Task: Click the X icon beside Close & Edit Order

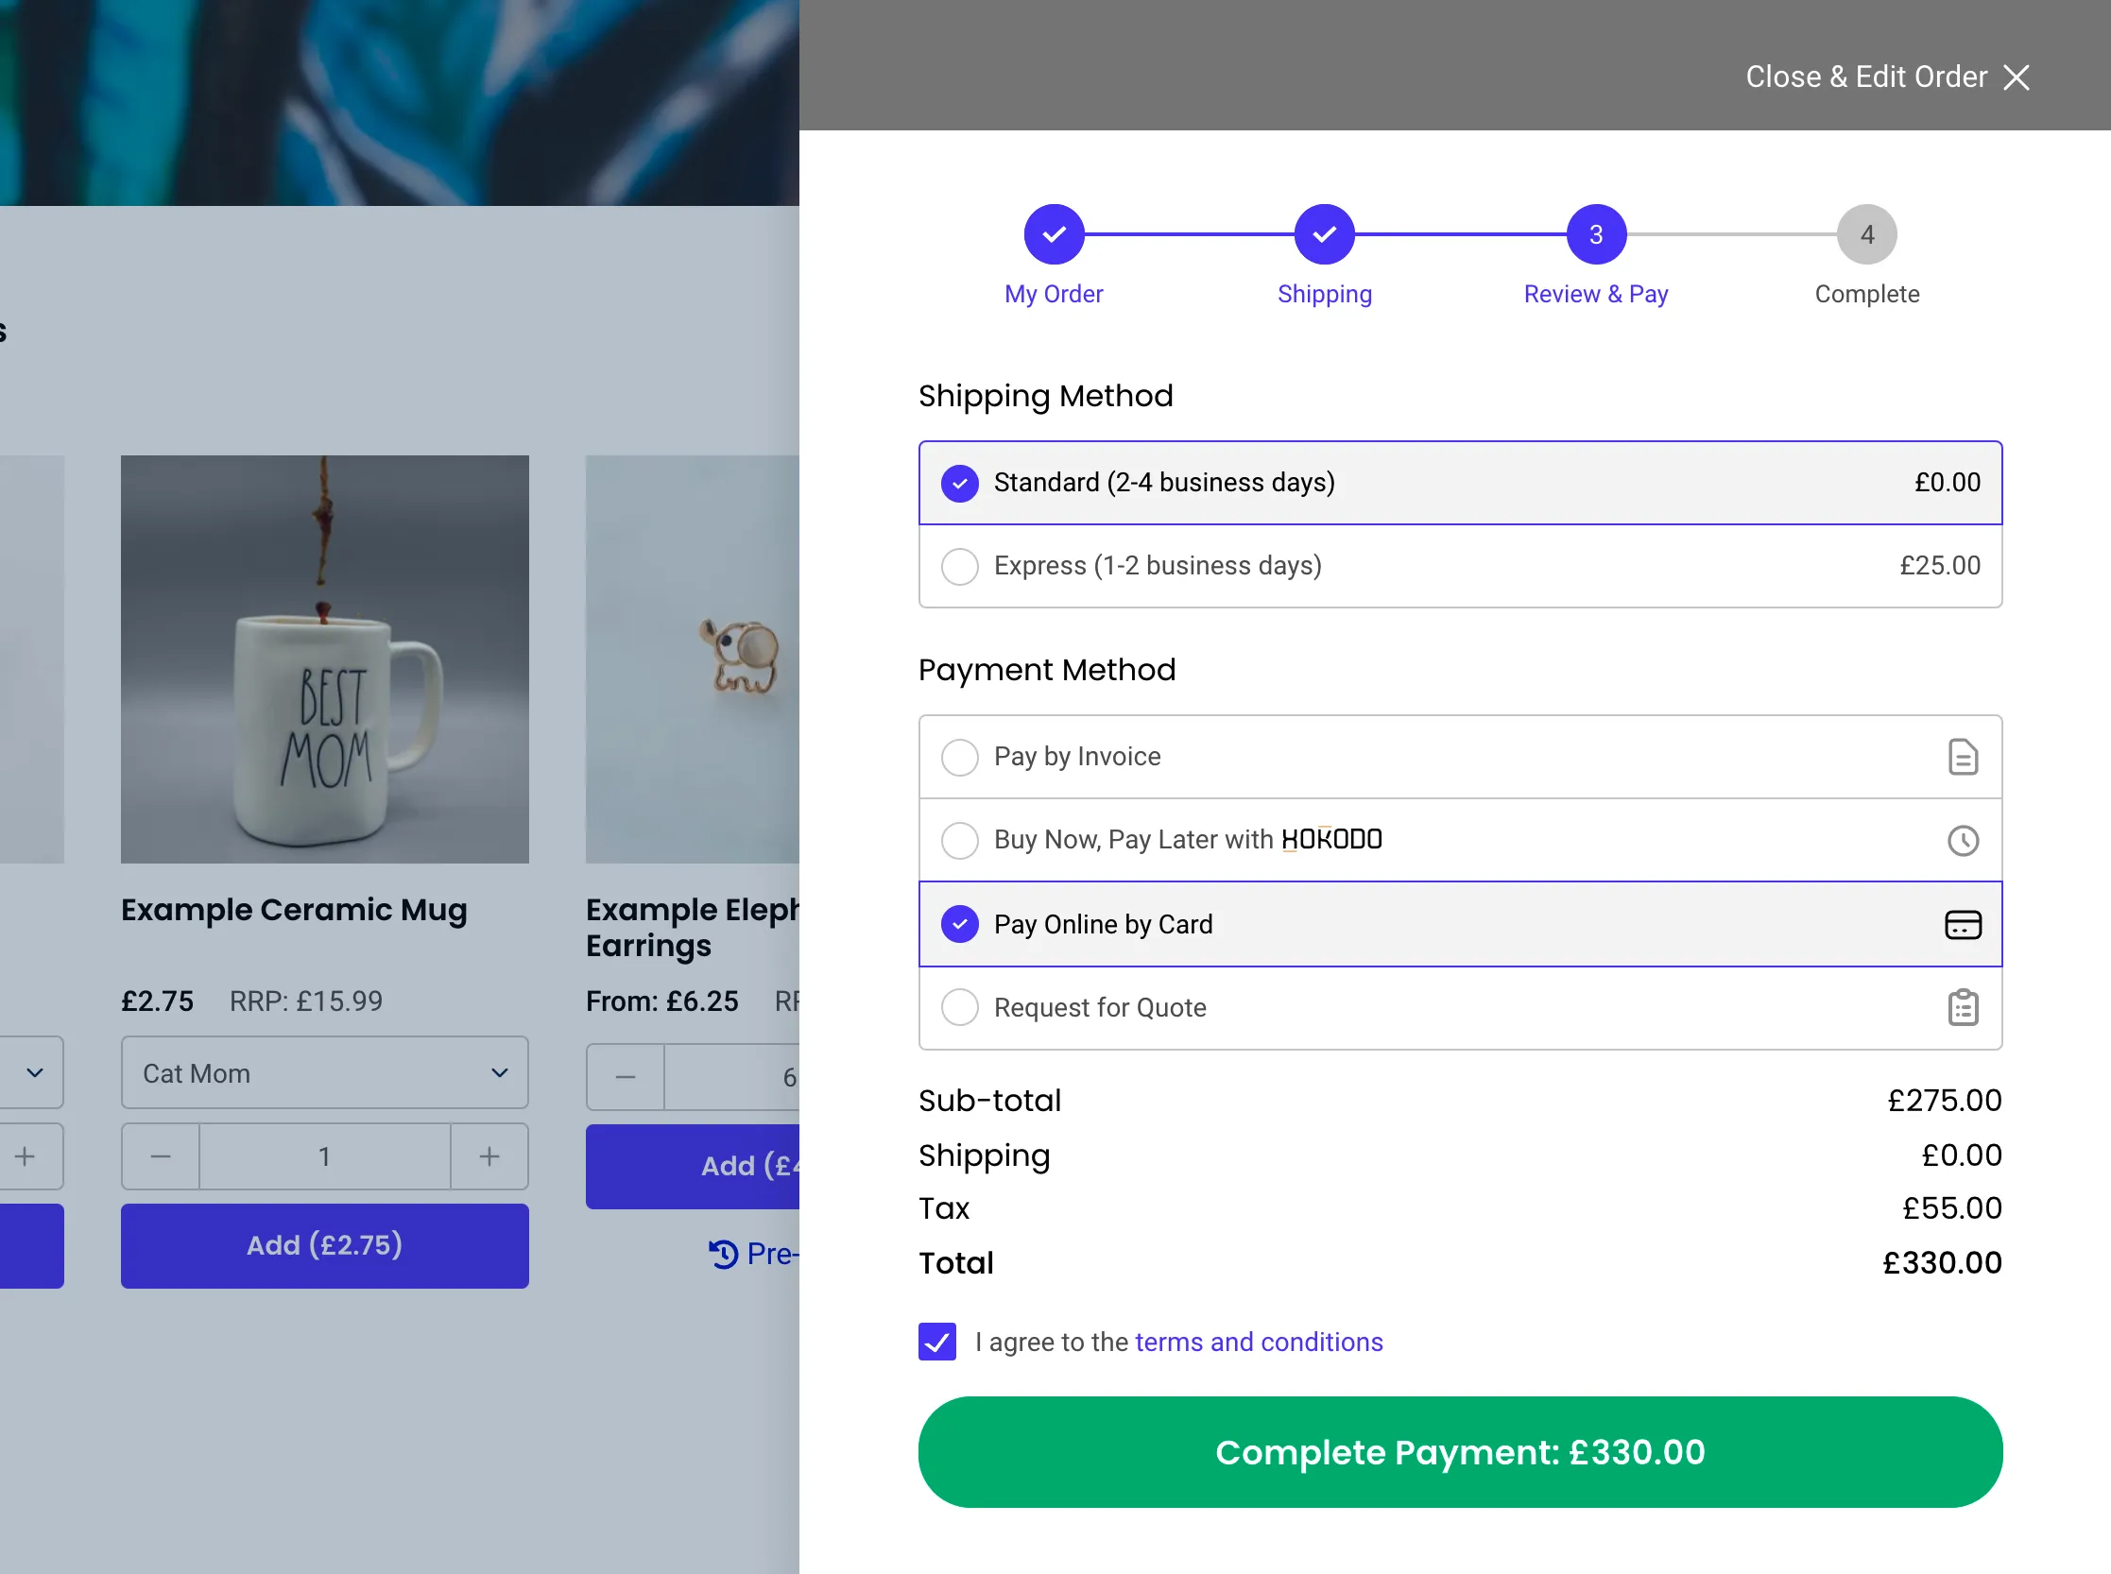Action: tap(2016, 77)
